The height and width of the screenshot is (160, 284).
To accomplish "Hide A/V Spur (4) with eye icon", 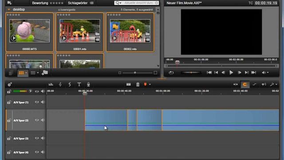I will click(37, 152).
